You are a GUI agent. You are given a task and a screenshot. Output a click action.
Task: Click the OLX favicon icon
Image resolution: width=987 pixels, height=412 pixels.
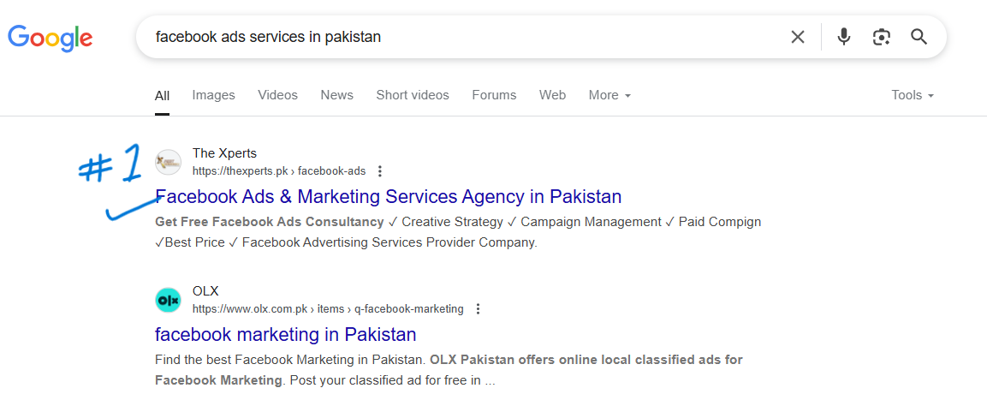tap(168, 300)
